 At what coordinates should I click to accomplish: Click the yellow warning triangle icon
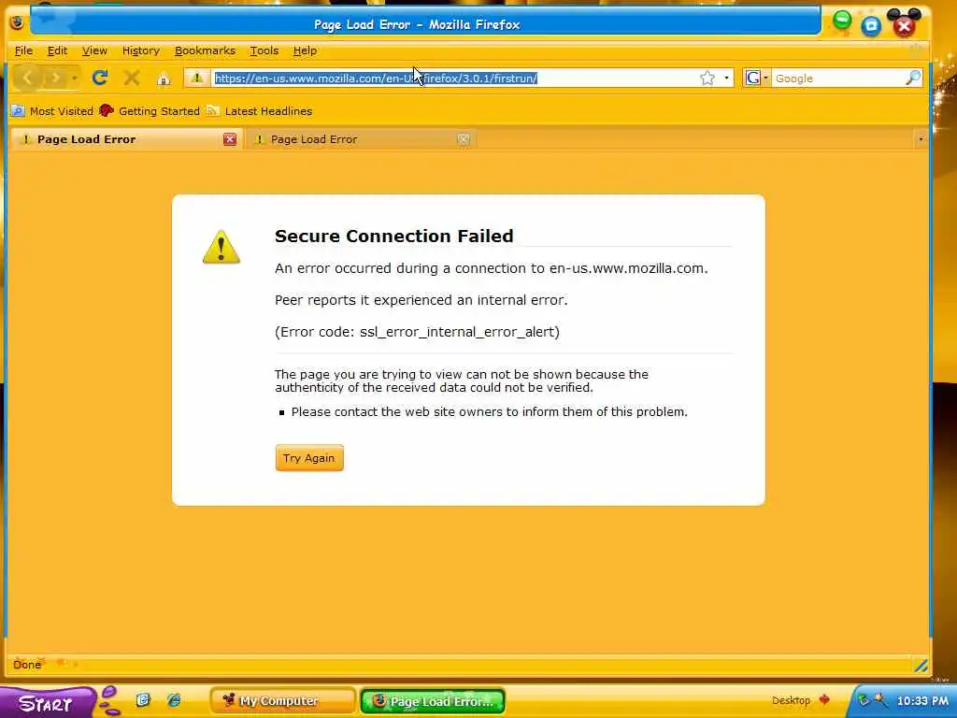click(x=221, y=247)
